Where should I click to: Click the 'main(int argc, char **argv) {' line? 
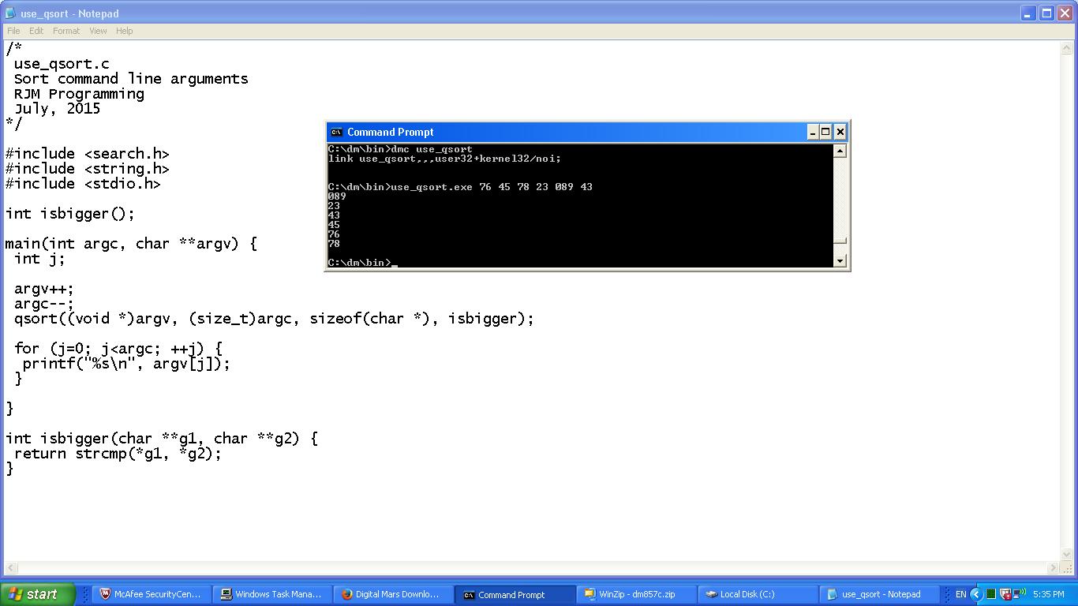pos(131,244)
